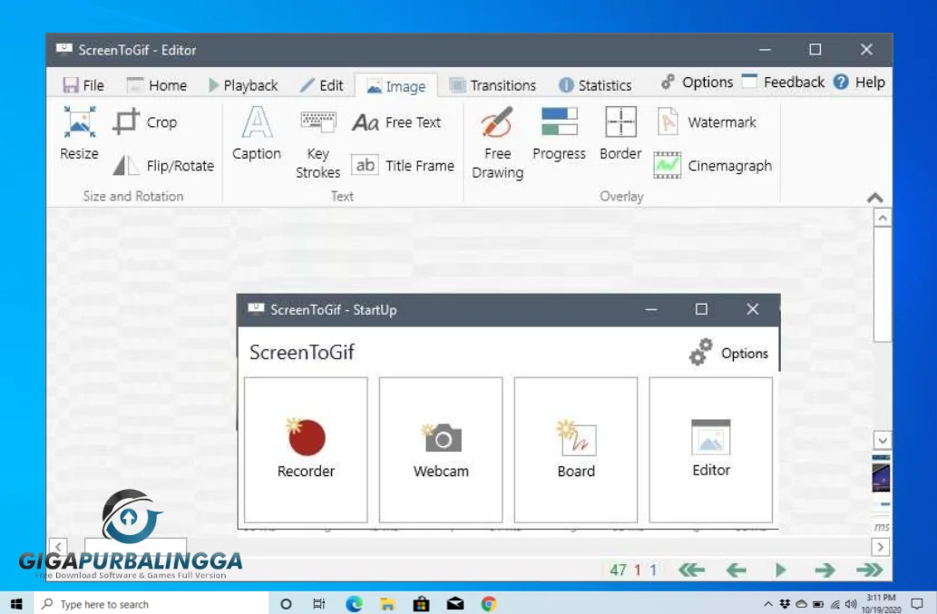937x614 pixels.
Task: Open Options in the StartUp window
Action: coord(728,353)
